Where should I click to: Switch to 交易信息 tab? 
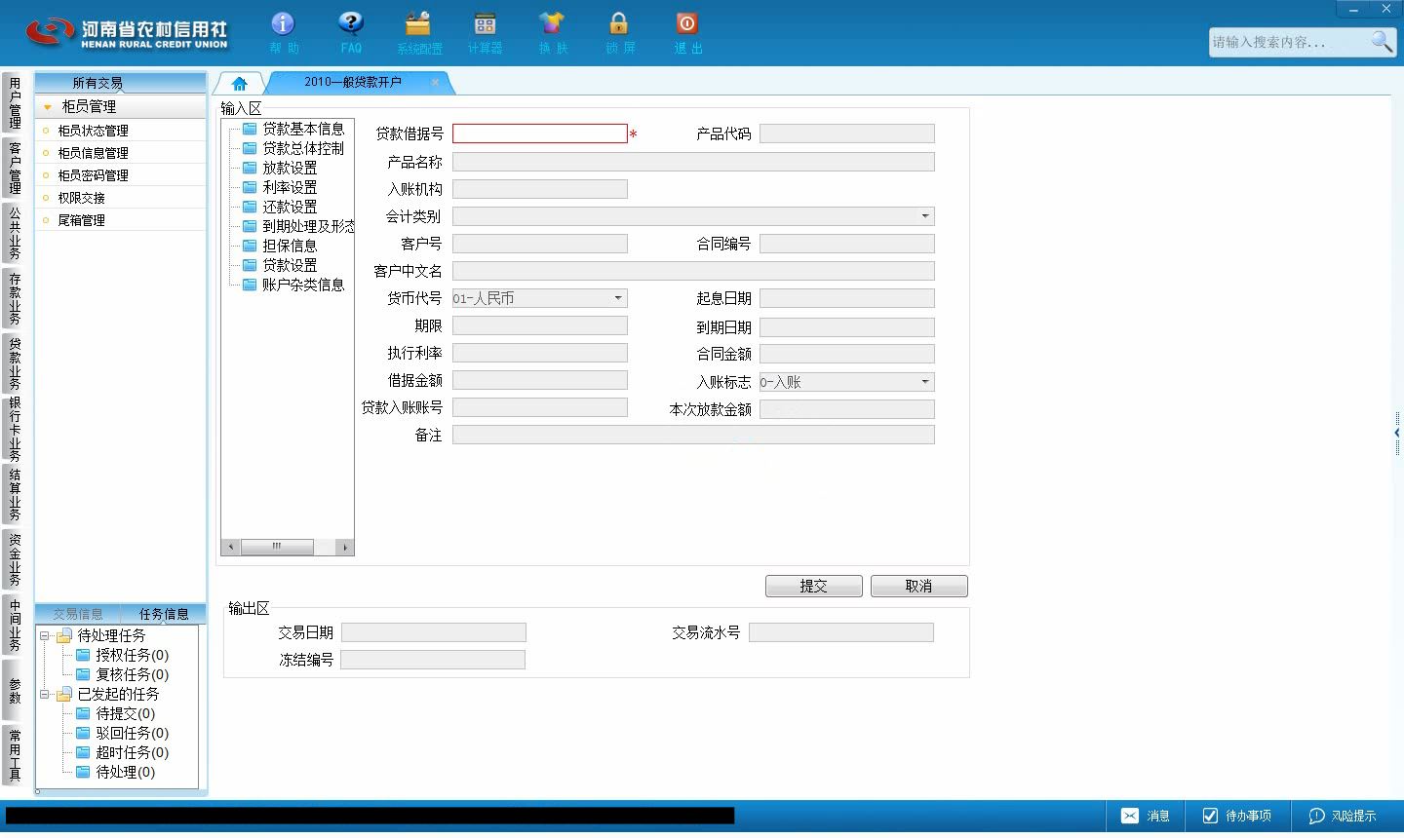pos(78,614)
